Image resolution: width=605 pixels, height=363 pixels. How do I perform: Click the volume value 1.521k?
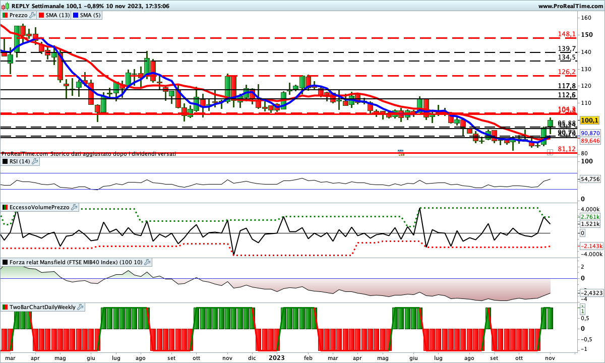point(590,224)
